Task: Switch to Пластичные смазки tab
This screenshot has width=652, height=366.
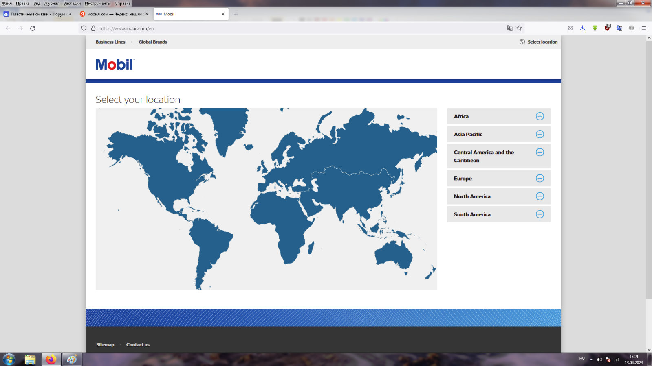Action: pos(37,14)
